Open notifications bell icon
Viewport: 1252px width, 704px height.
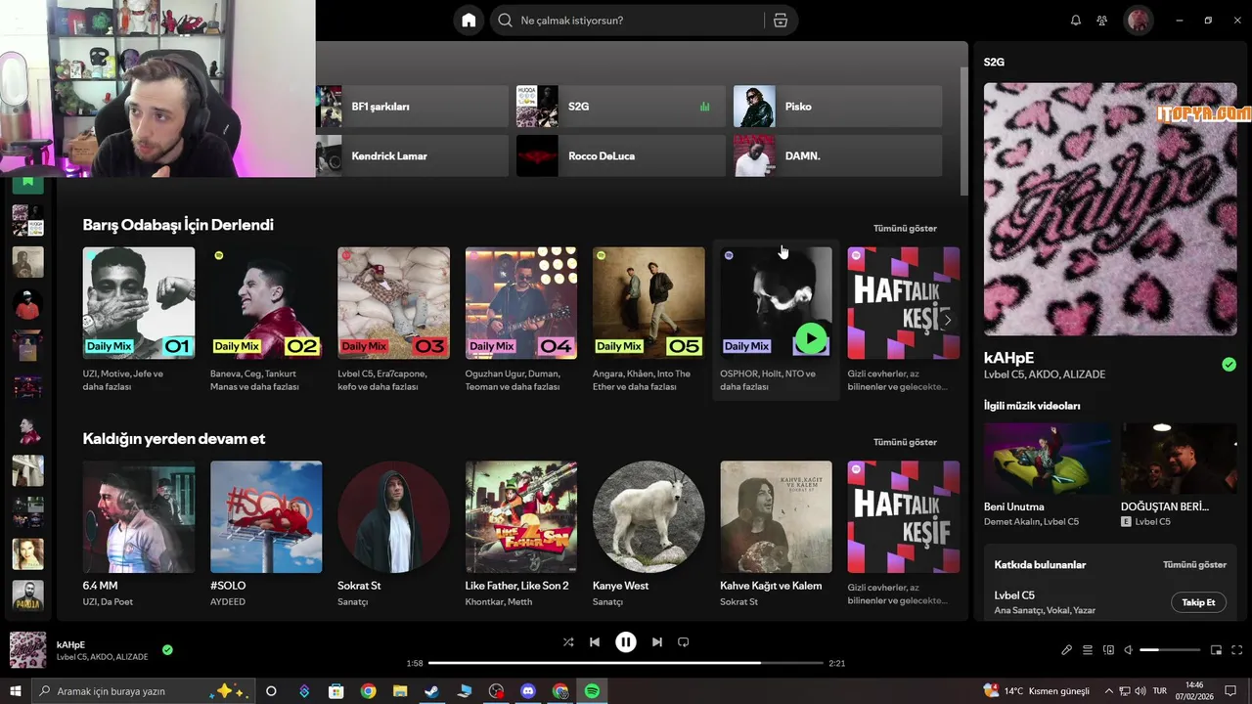(1076, 21)
